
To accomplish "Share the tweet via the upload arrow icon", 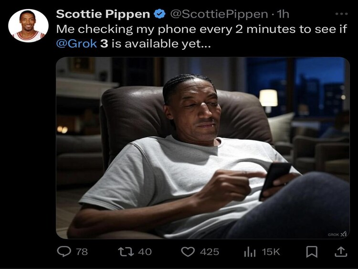I will pos(341,252).
